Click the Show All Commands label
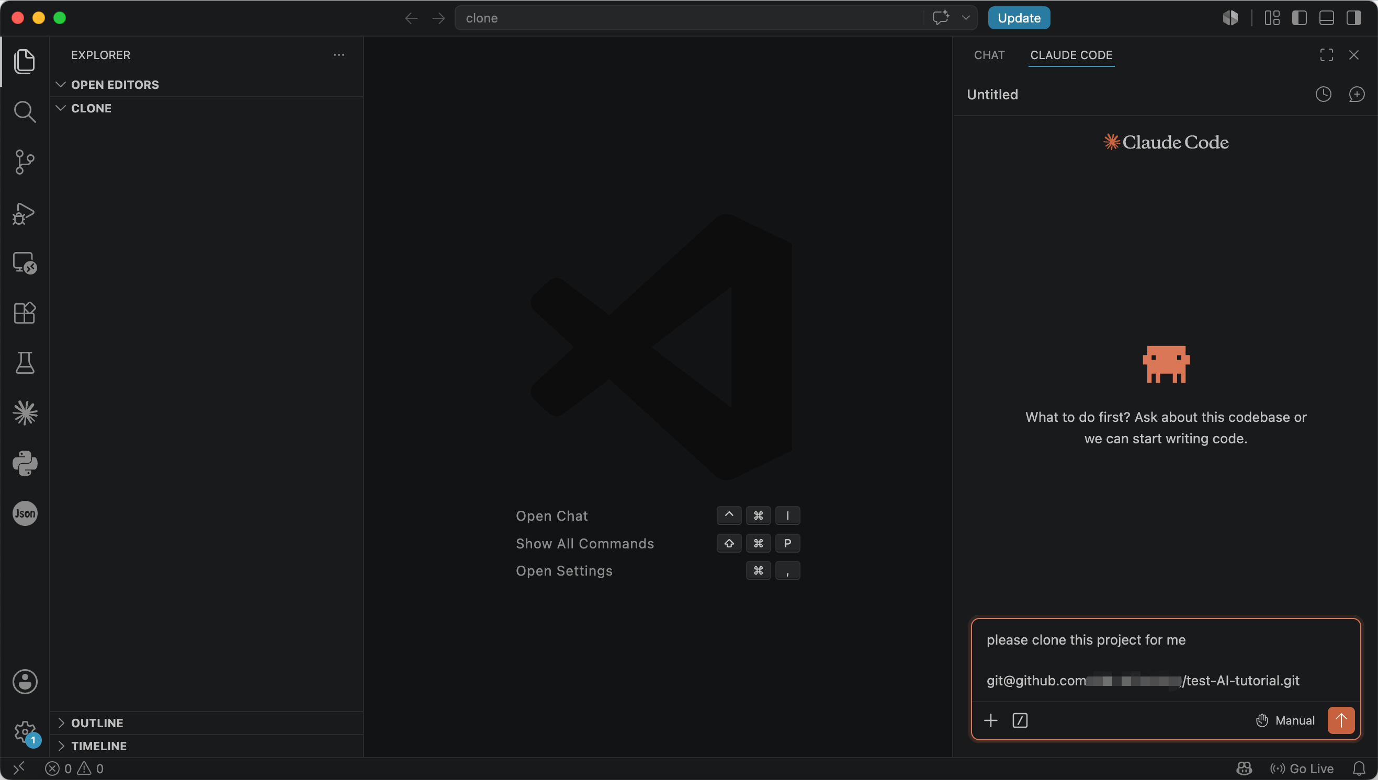1378x780 pixels. click(585, 544)
